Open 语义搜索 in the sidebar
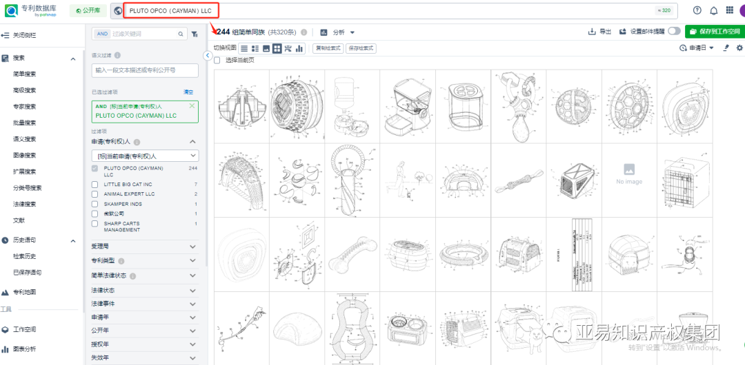Screen dimensions: 745x365 25,139
